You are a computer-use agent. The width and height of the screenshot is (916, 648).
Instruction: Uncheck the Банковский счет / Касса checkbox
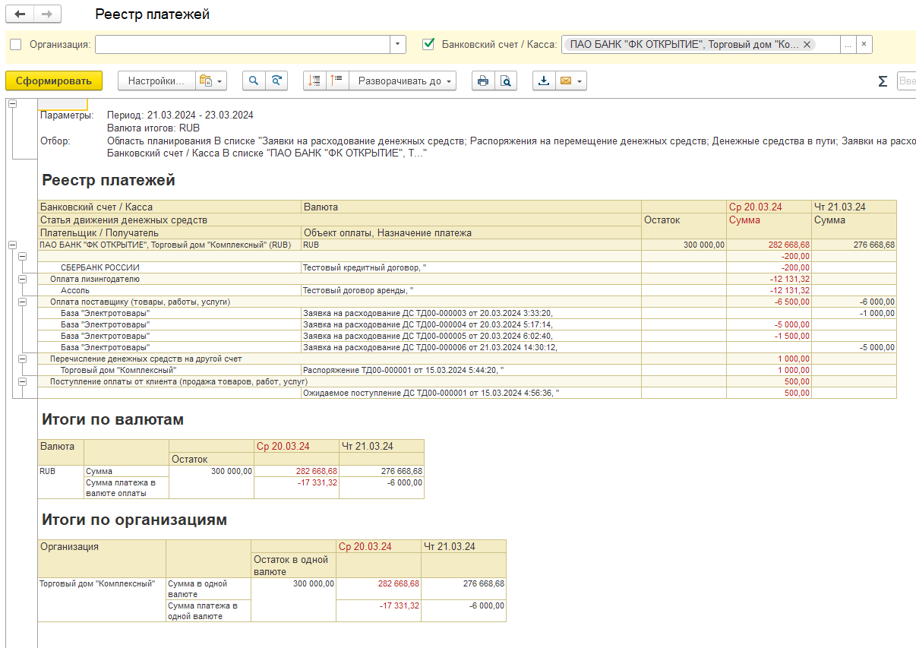pos(428,45)
